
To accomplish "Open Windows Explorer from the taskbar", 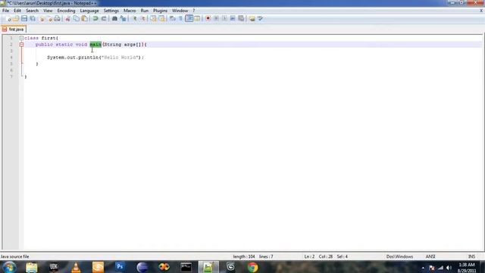I will [32, 268].
